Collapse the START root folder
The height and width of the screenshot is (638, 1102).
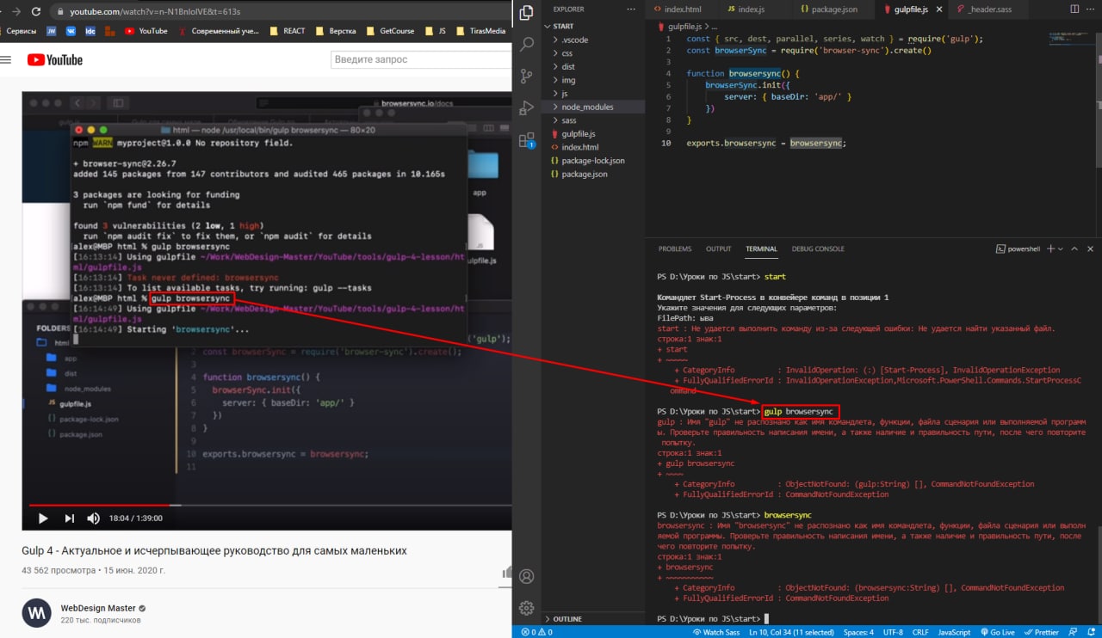[x=594, y=27]
